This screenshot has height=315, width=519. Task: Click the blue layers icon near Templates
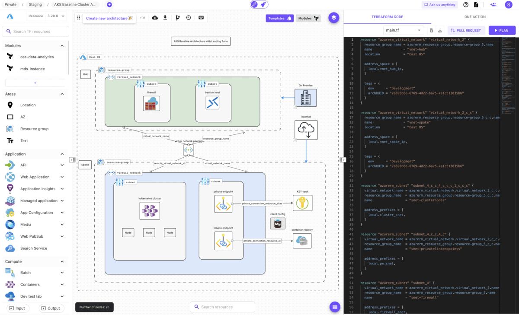pyautogui.click(x=334, y=18)
